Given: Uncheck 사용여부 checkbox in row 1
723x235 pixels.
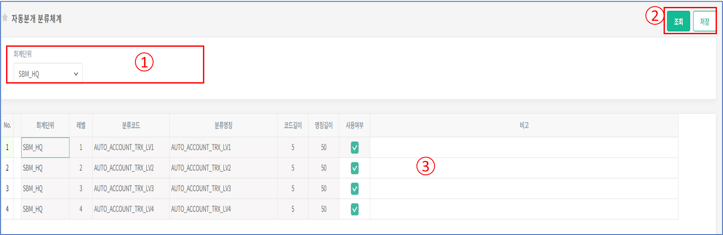Looking at the screenshot, I should [x=355, y=148].
